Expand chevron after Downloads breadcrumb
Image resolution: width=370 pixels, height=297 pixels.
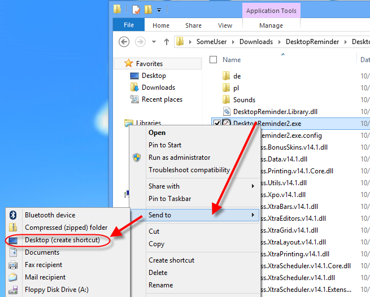280,42
